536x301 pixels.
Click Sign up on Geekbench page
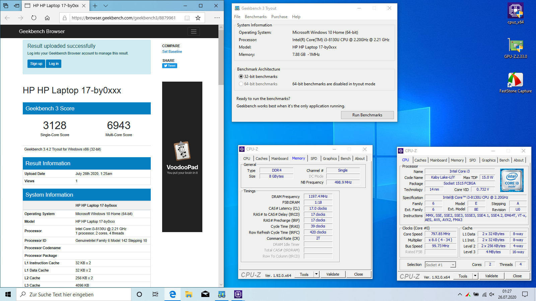[36, 64]
